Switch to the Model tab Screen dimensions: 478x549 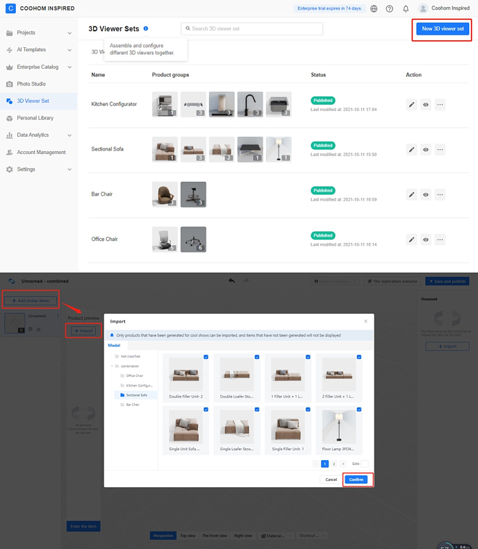coord(114,345)
